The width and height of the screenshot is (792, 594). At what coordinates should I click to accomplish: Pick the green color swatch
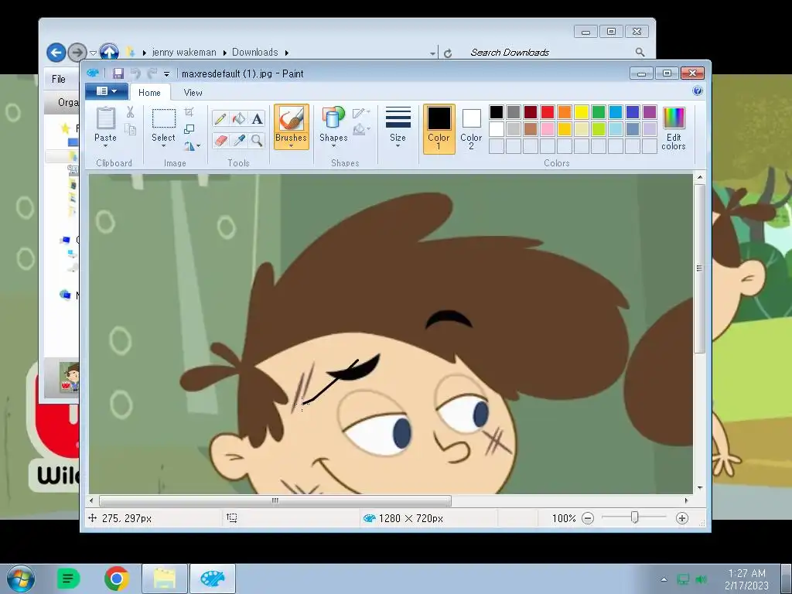pyautogui.click(x=599, y=111)
